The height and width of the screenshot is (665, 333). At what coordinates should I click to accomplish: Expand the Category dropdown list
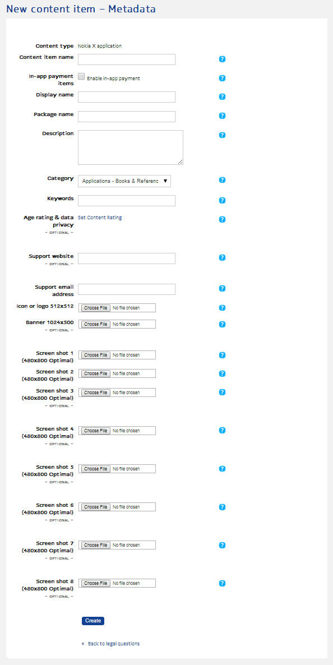[x=124, y=181]
